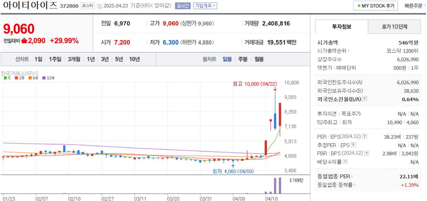Click the stock code 372800
This screenshot has width=427, height=201.
pos(69,6)
